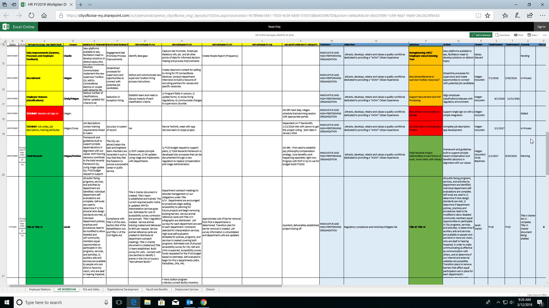Click the browser forward arrow
Screen dimensions: 549x308
[x=19, y=16]
